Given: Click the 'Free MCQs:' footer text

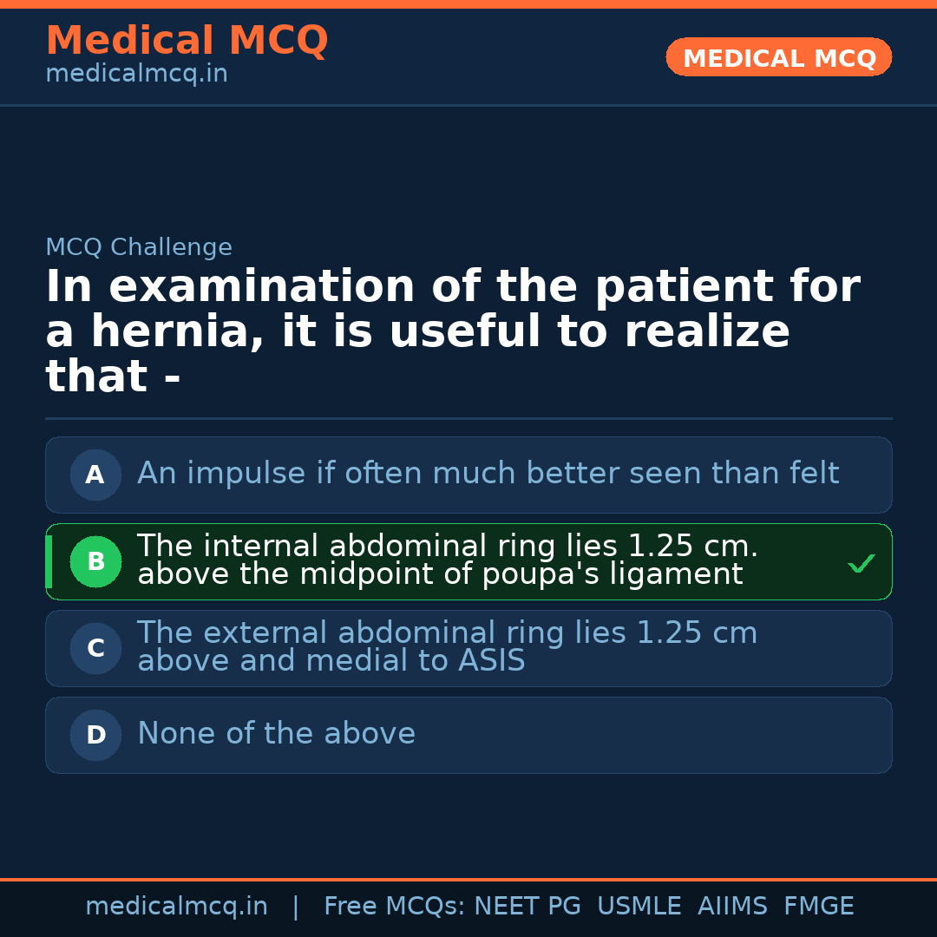Looking at the screenshot, I should click(395, 907).
